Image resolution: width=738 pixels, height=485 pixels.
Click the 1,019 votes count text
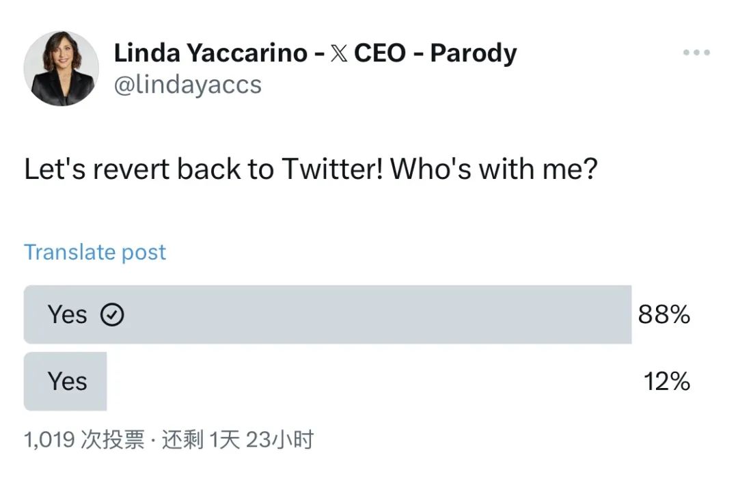tap(84, 440)
